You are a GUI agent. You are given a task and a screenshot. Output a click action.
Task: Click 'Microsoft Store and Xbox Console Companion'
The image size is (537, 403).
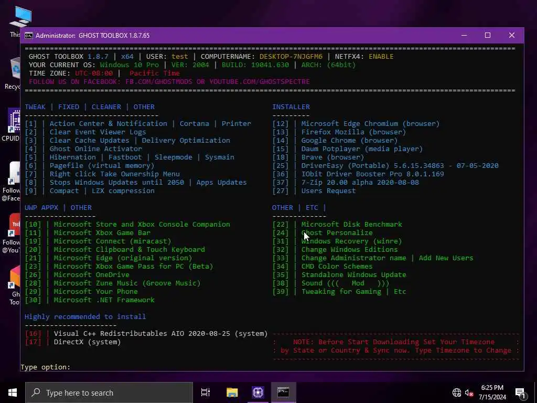[142, 225]
